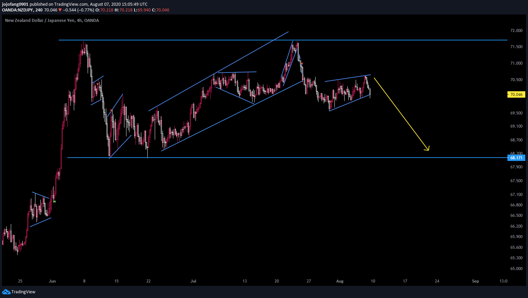The image size is (528, 298).
Task: Click the 68.700 price axis label
Action: click(x=516, y=140)
